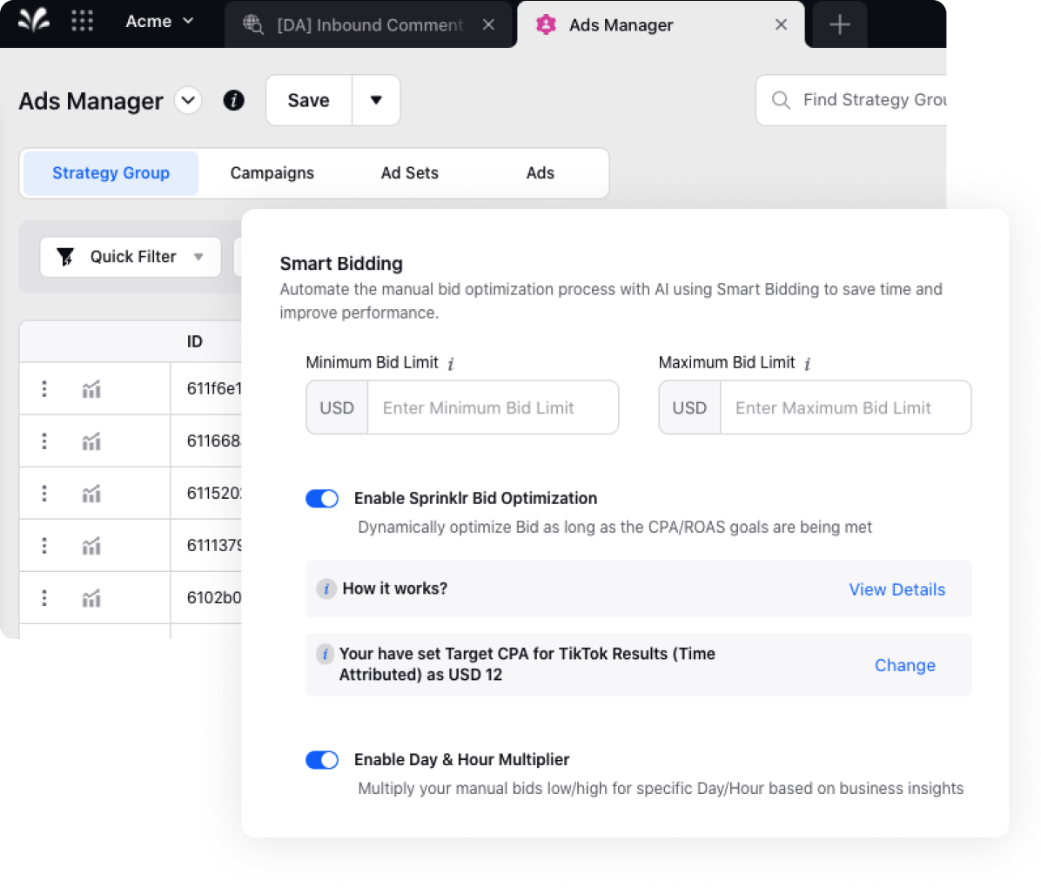Screen dimensions: 1041x888
Task: Click the Change link for Target CPA
Action: tap(905, 665)
